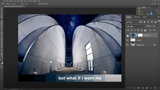Delete the selected layer with trash icon
The width and height of the screenshot is (160, 90).
click(x=155, y=88)
